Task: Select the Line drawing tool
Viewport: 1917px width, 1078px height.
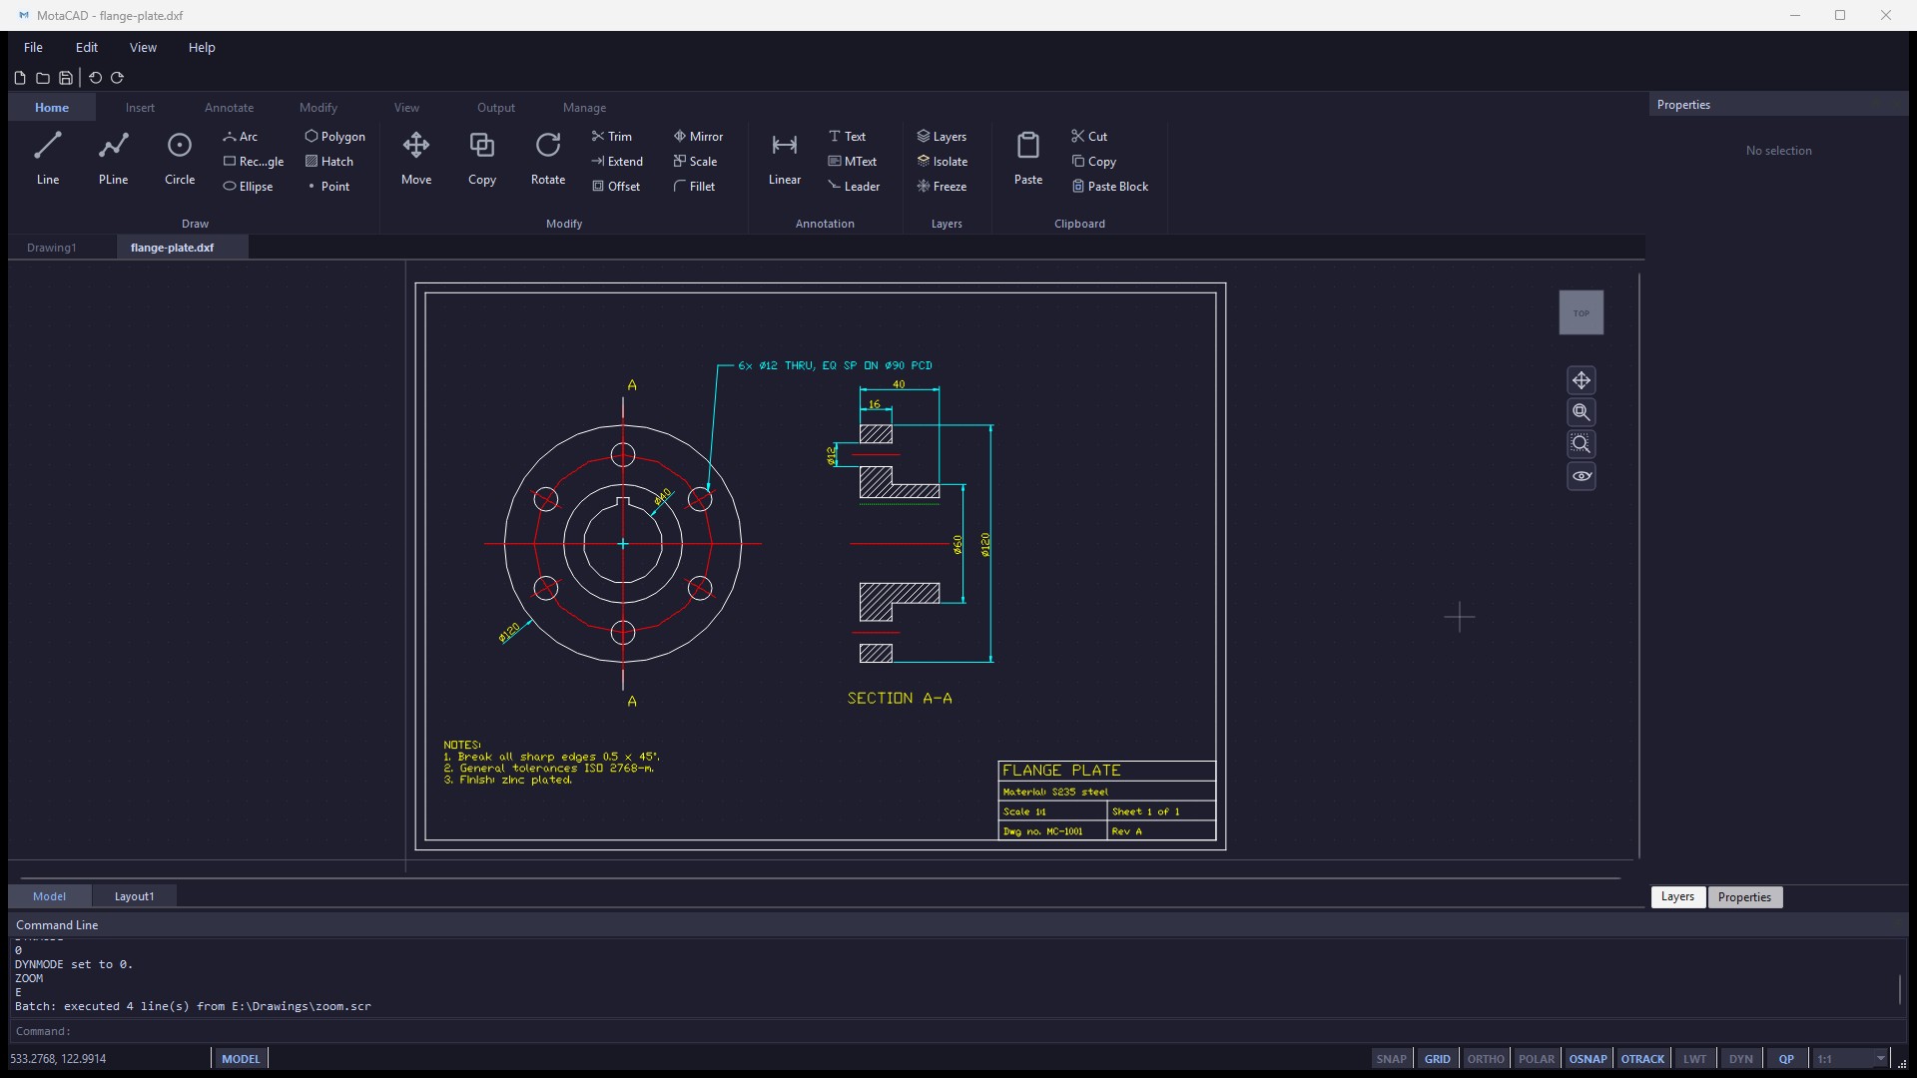Action: click(x=48, y=159)
